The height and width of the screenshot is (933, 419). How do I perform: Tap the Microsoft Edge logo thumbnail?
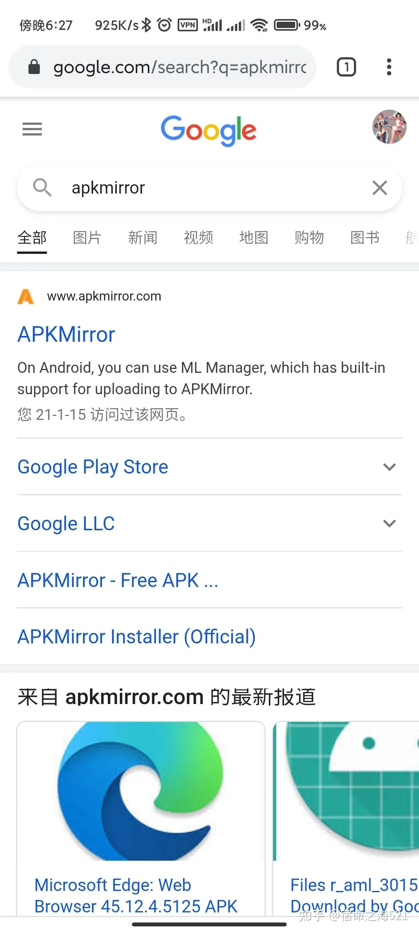[x=141, y=791]
